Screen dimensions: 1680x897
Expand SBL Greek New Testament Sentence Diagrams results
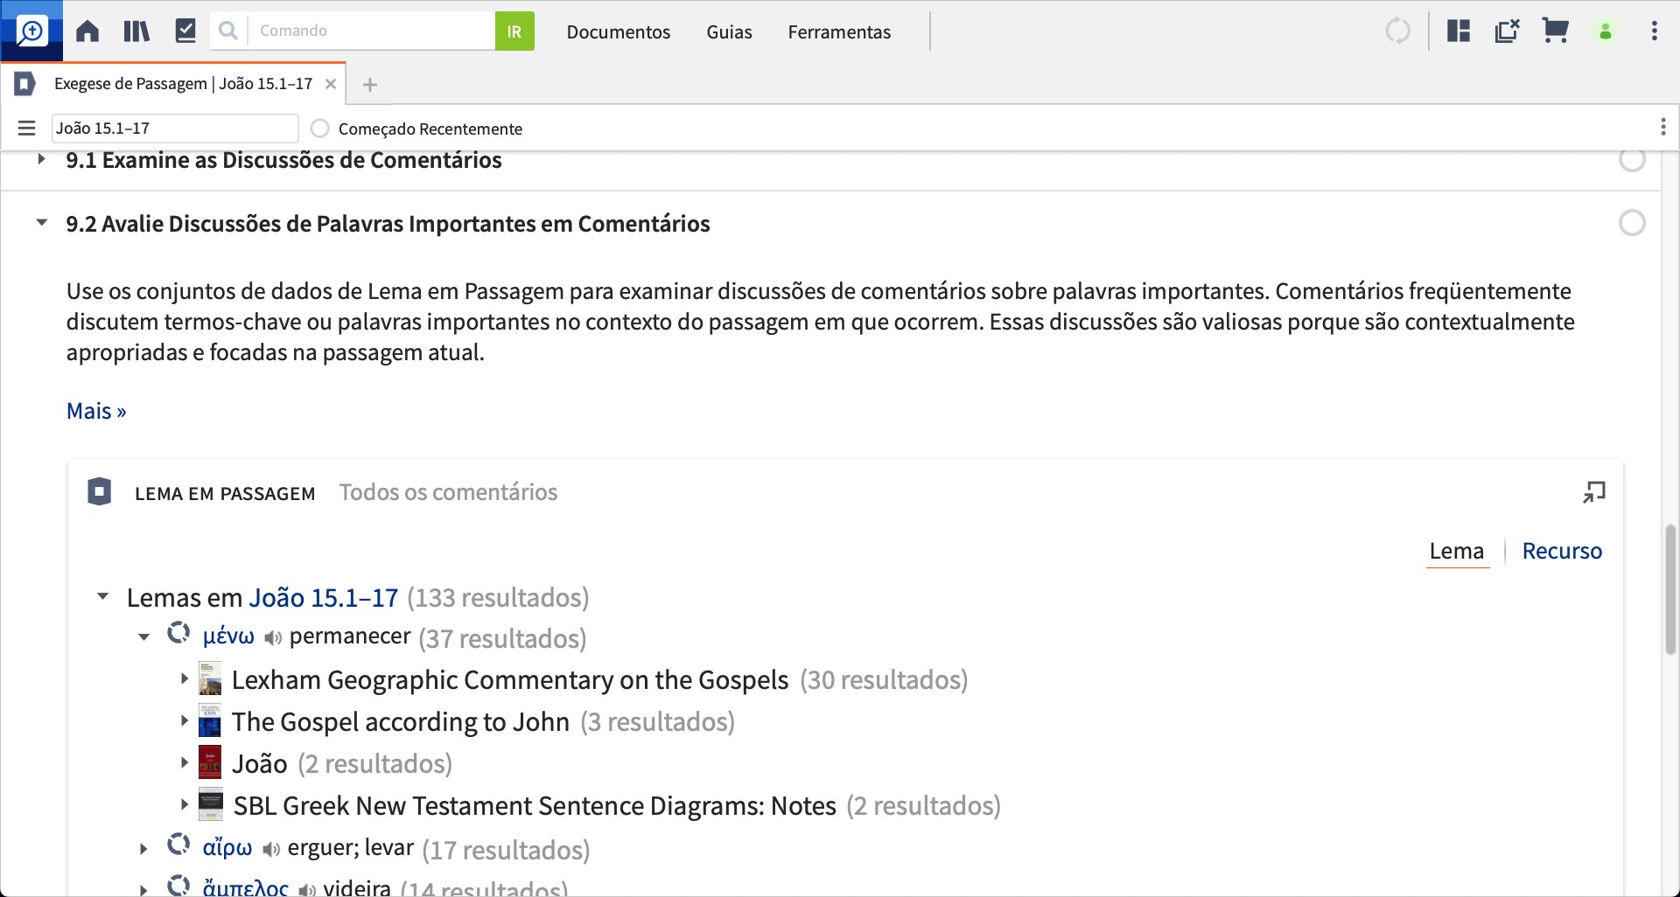tap(184, 805)
